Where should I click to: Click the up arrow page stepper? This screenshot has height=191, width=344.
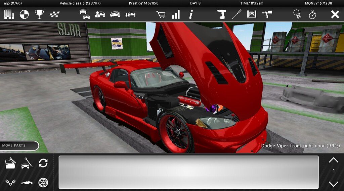tap(334, 160)
